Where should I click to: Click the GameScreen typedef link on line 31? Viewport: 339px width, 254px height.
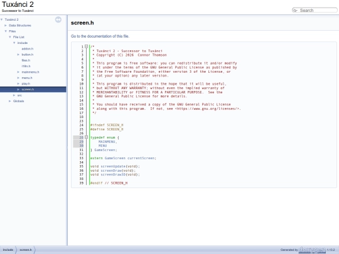click(105, 150)
